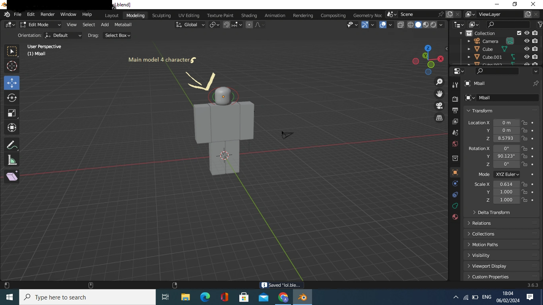Toggle camera view in viewport
Viewport: 543px width, 305px height.
click(439, 106)
